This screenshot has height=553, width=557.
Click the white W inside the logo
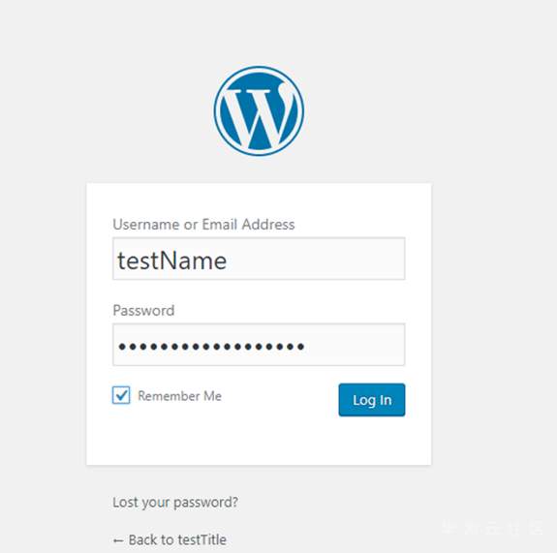[x=259, y=115]
